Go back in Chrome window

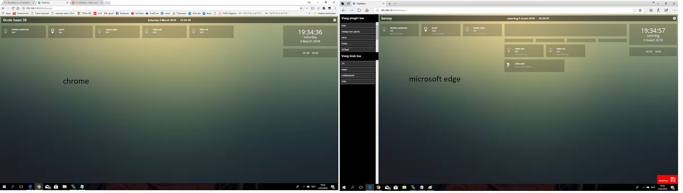click(x=3, y=8)
